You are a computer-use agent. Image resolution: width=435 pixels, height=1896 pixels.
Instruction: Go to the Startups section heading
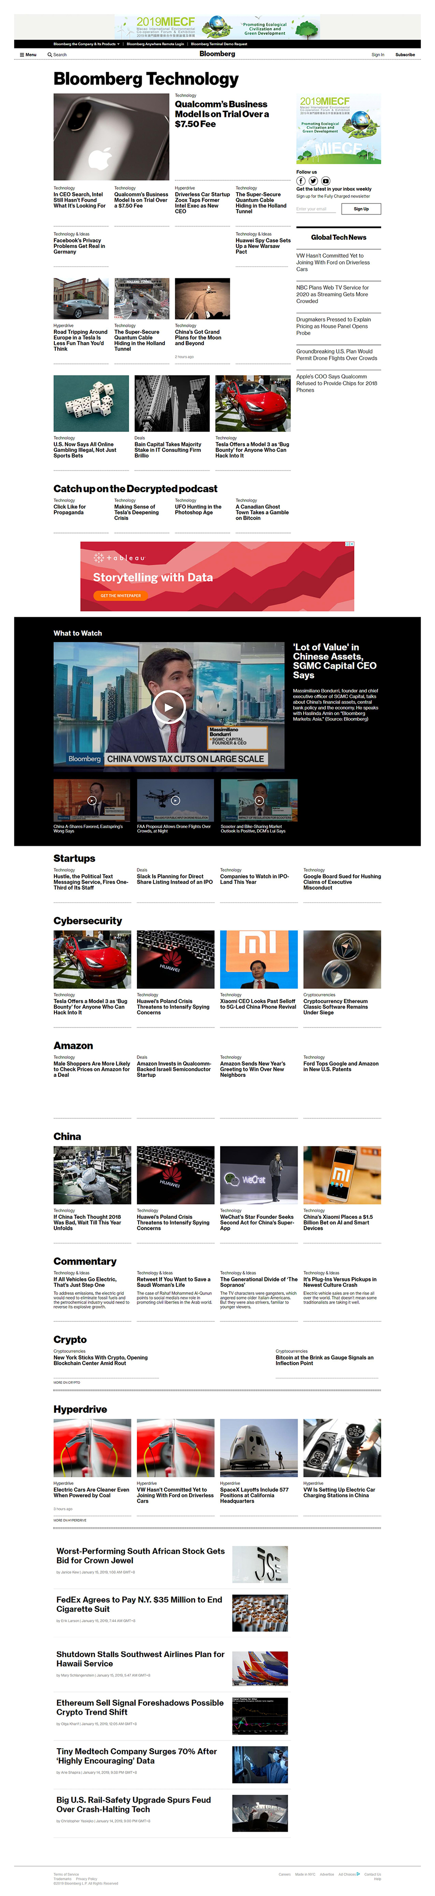74,858
